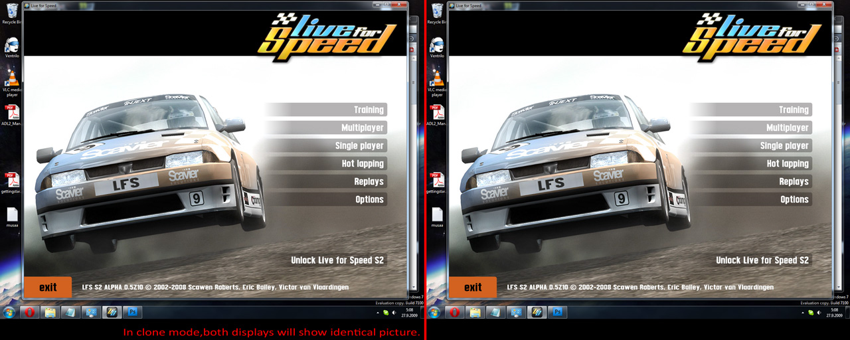850x340 pixels.
Task: Click Photoshop icon on left taskbar
Action: (x=132, y=311)
